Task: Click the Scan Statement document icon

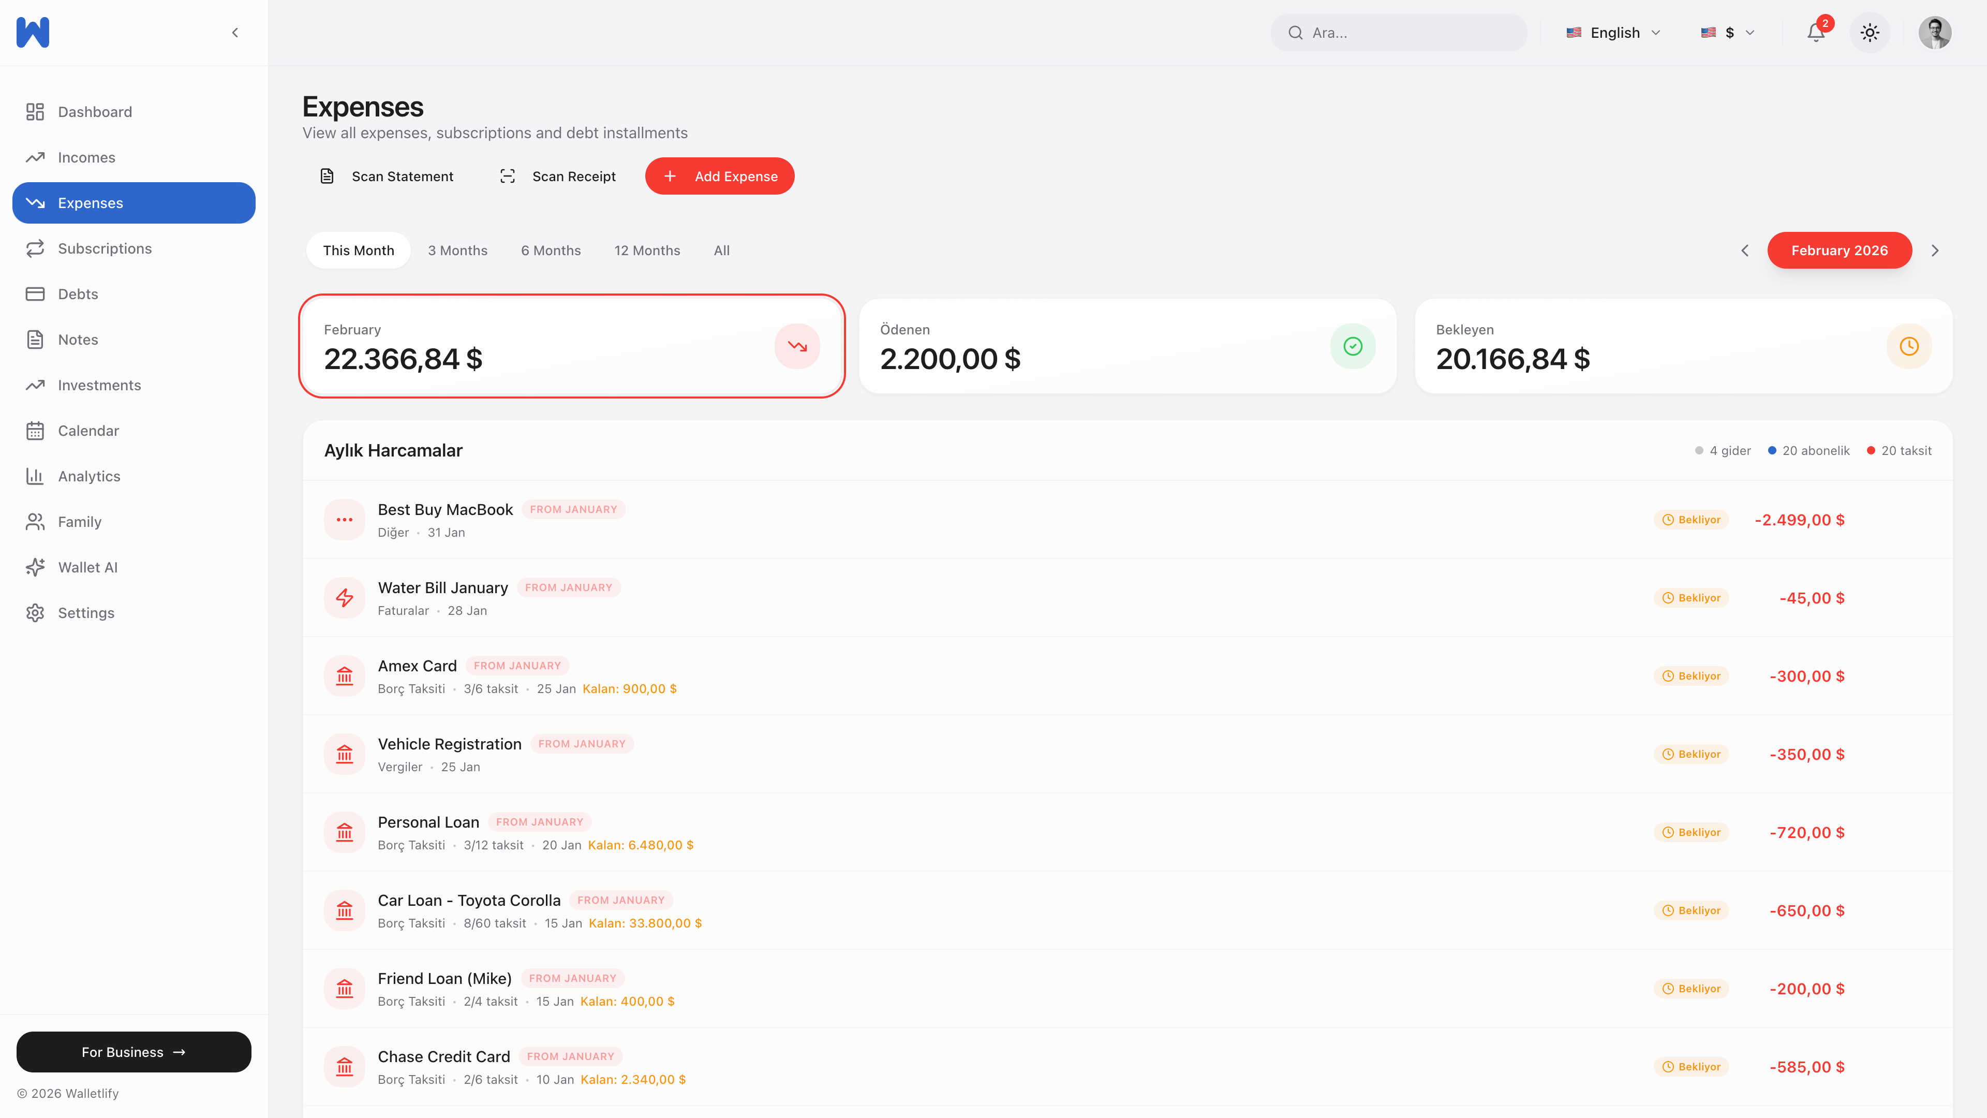Action: tap(327, 176)
